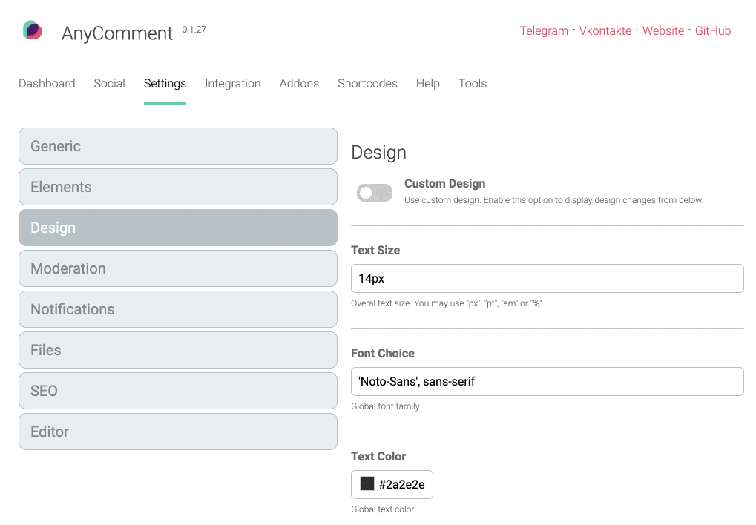Switch to the Dashboard tab

(x=46, y=83)
